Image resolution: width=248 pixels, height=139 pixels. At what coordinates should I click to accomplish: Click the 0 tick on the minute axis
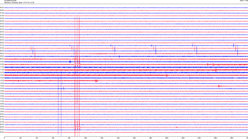pyautogui.click(x=4, y=138)
